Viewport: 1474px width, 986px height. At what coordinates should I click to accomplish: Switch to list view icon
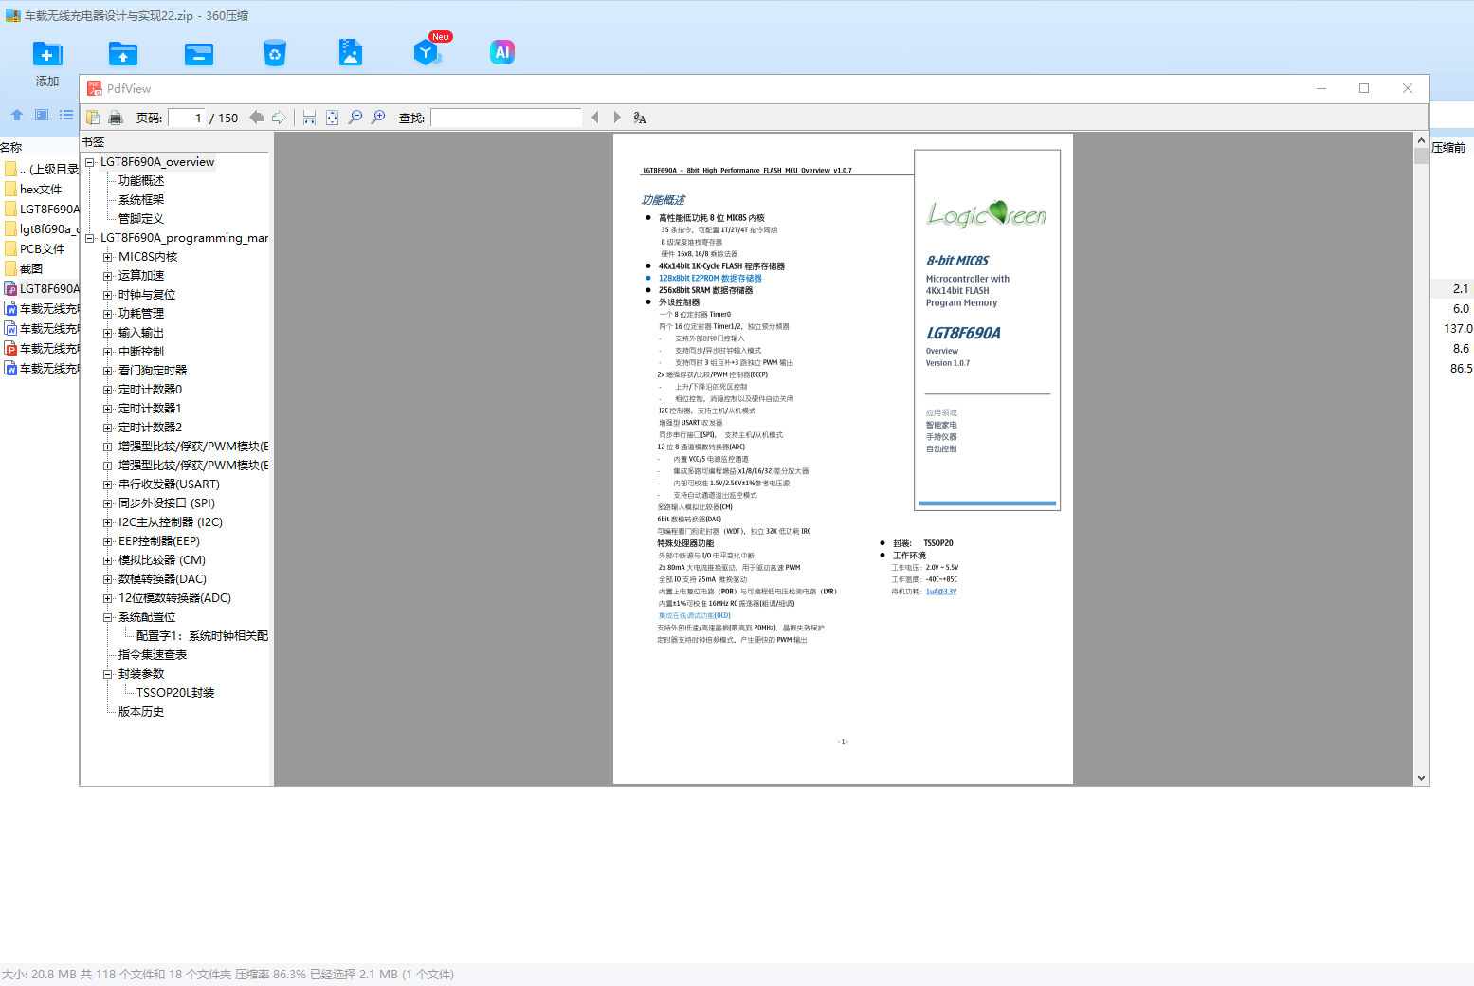coord(66,115)
